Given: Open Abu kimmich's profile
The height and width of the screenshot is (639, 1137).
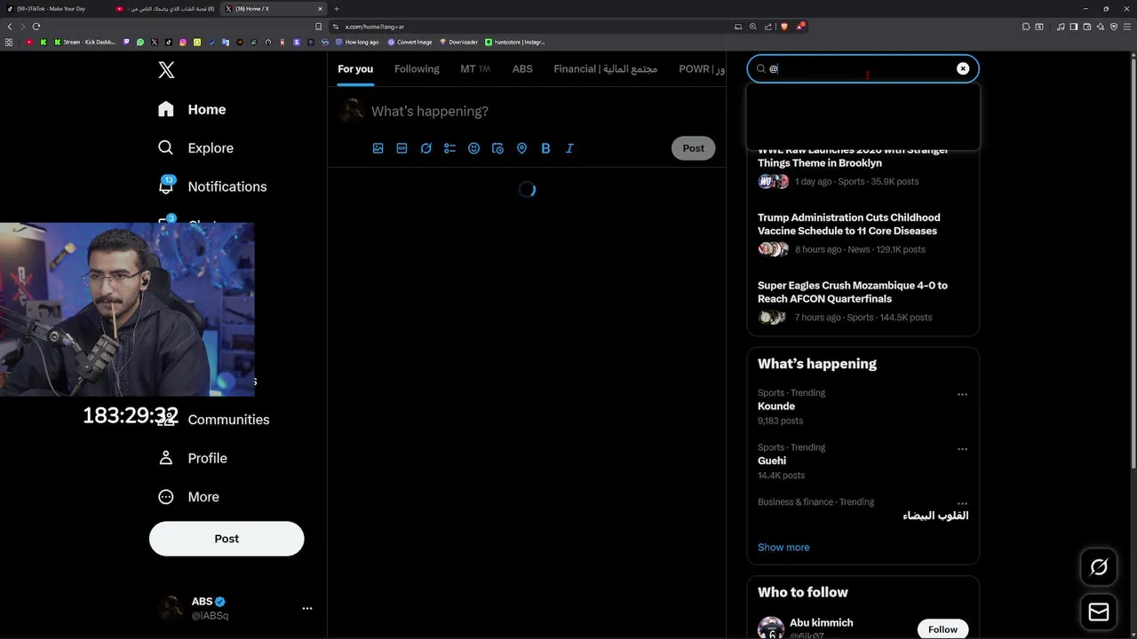Looking at the screenshot, I should [821, 623].
